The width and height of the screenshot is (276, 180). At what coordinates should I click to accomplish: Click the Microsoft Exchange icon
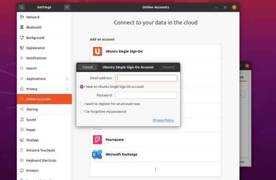coord(97,154)
